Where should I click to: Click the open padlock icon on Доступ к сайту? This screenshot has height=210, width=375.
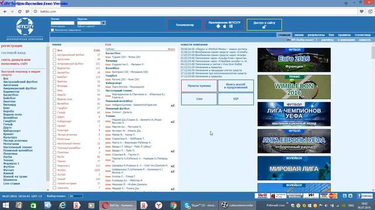[264, 27]
